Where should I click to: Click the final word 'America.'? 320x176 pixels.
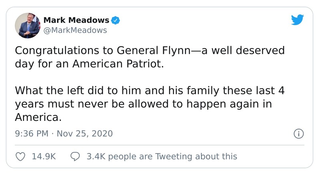coord(39,118)
